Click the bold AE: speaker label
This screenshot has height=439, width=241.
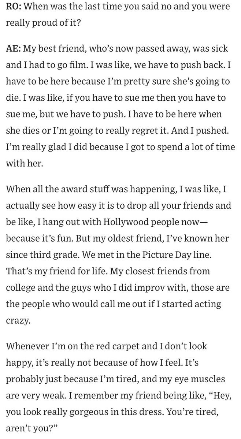13,49
